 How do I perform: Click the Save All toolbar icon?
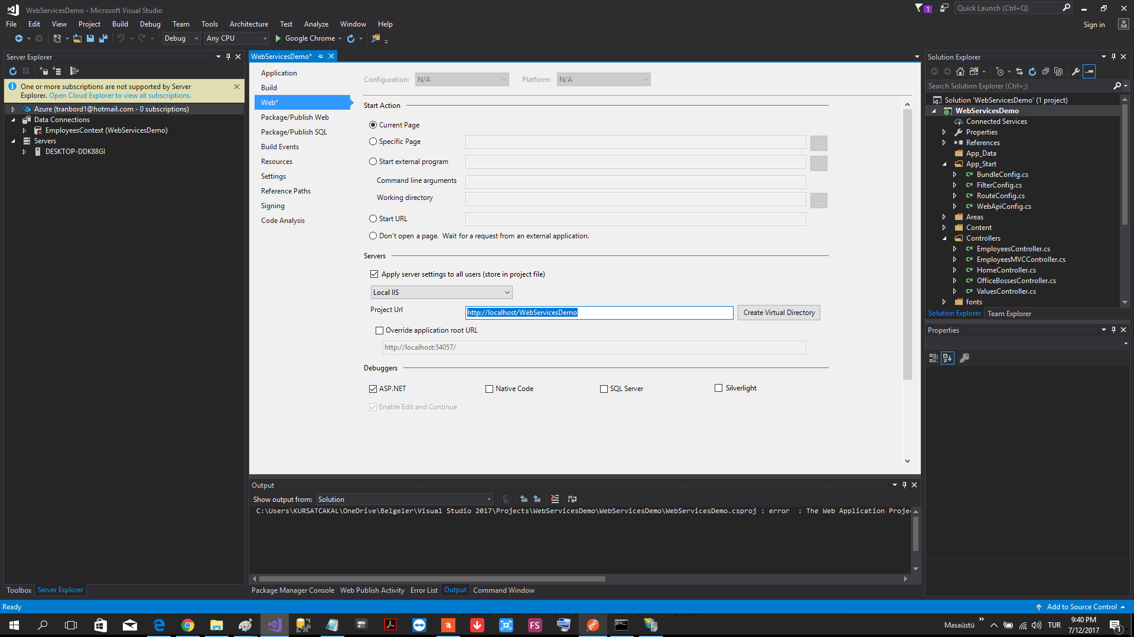point(103,38)
